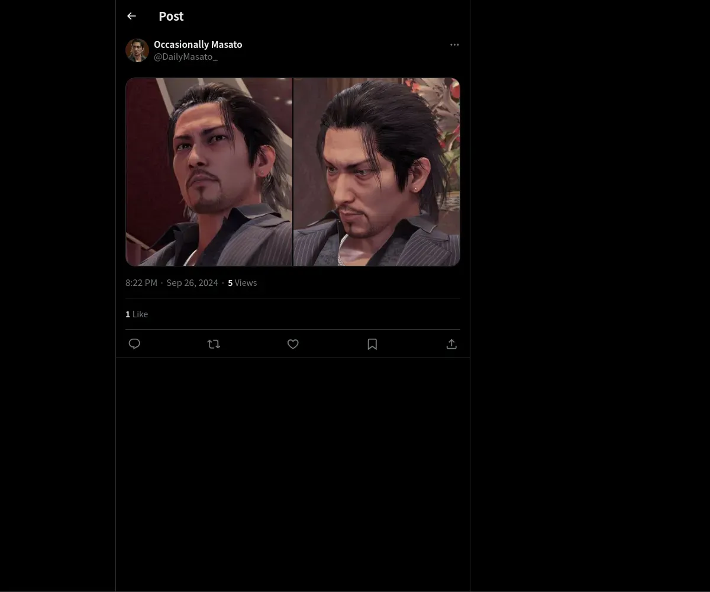Repost using the retweet icon
The image size is (710, 592).
pos(214,344)
